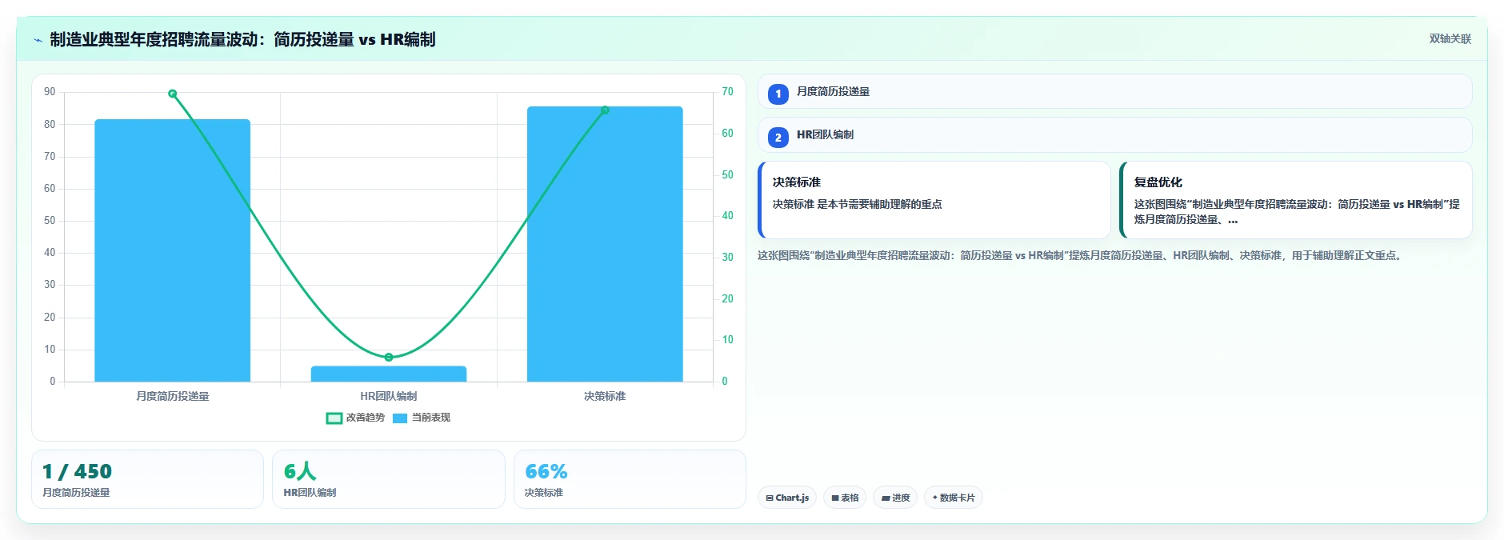This screenshot has width=1504, height=540.
Task: Select the HR团队编制 list row
Action: (1114, 135)
